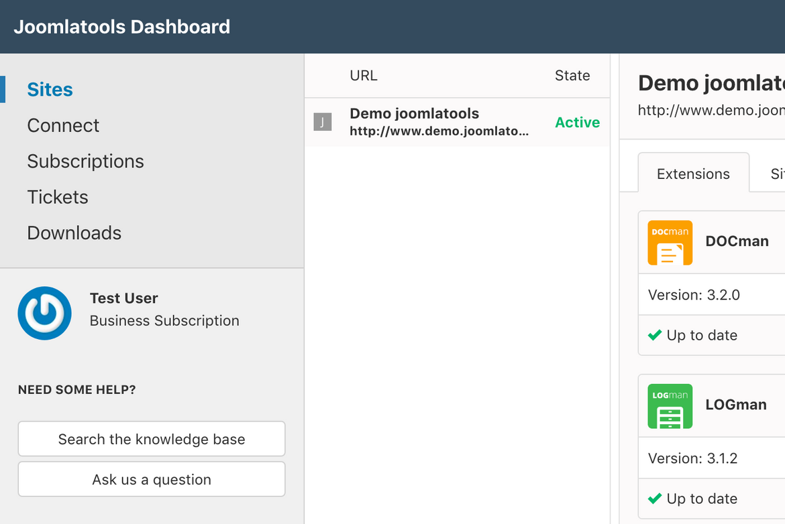785x524 pixels.
Task: Click Version: 3.1.2 text
Action: pyautogui.click(x=693, y=458)
